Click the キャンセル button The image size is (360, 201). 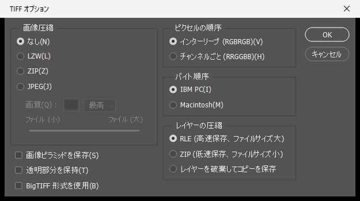click(327, 54)
